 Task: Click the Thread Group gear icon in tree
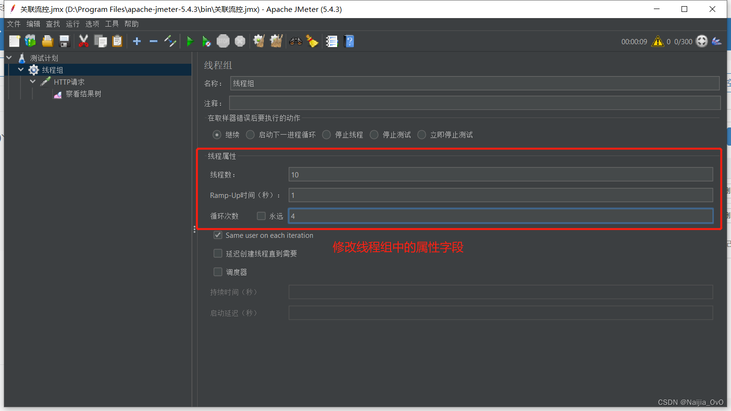point(34,70)
